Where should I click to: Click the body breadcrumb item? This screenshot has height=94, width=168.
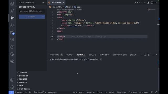click(x=78, y=7)
